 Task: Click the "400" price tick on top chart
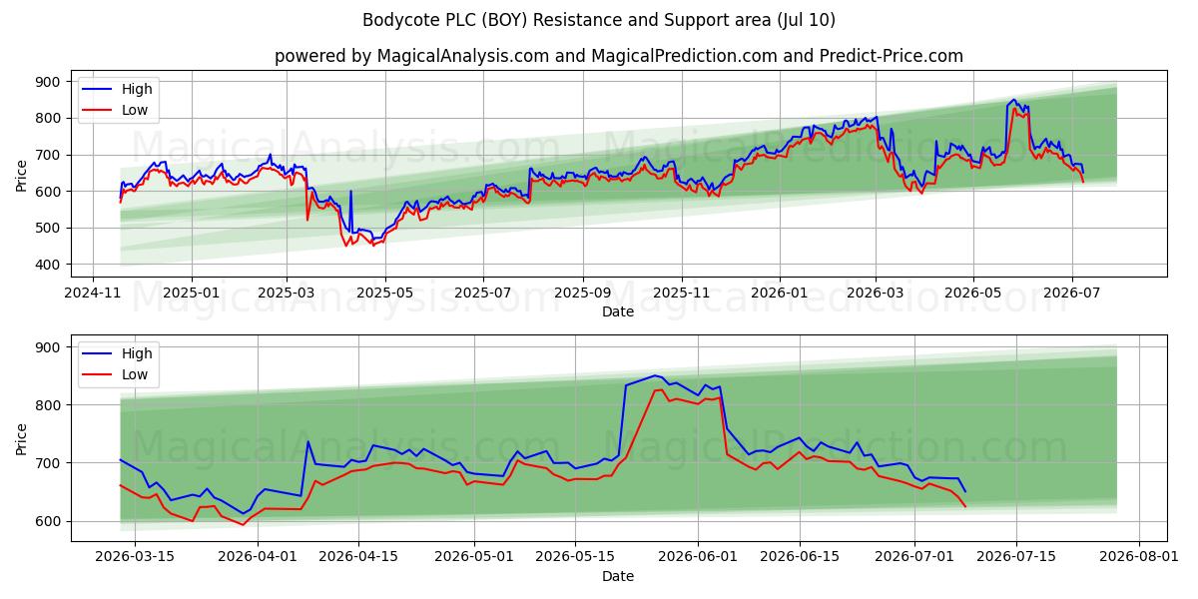pyautogui.click(x=49, y=265)
